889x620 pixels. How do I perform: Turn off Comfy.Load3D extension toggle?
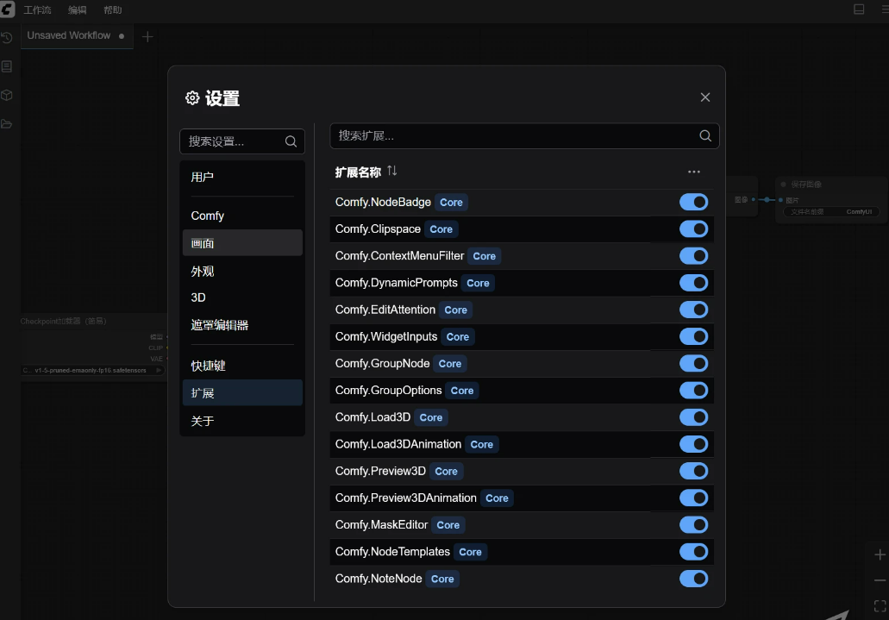point(694,417)
